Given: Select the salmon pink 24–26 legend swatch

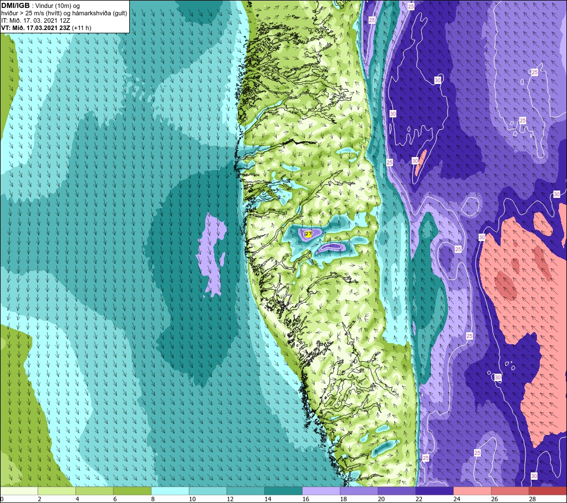Looking at the screenshot, I should [x=472, y=491].
